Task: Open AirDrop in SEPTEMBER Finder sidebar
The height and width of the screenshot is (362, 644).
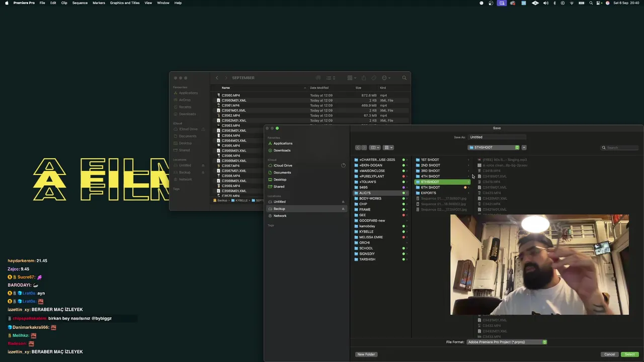Action: (185, 100)
